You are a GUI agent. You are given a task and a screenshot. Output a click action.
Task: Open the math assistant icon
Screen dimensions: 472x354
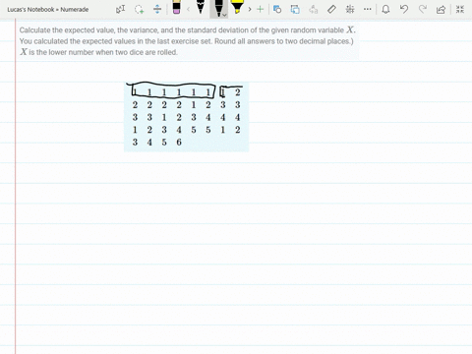pos(350,9)
